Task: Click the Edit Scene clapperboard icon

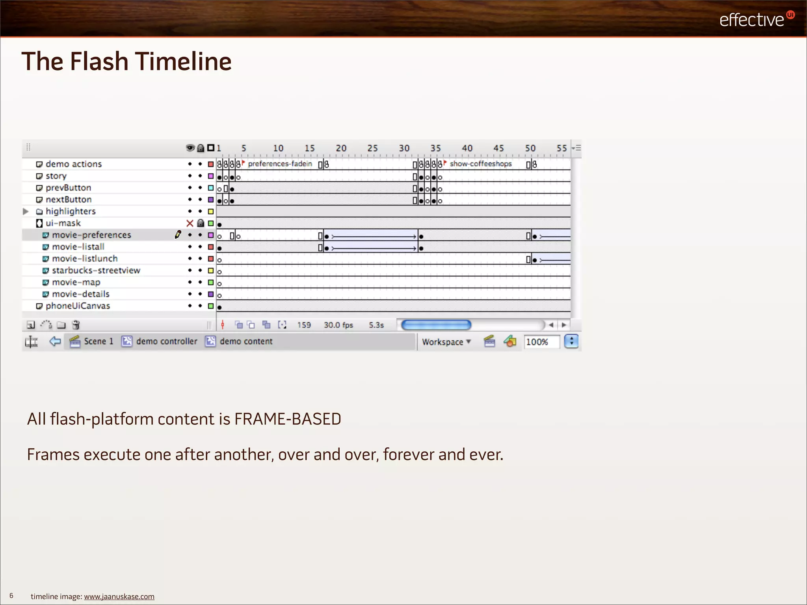Action: tap(489, 341)
